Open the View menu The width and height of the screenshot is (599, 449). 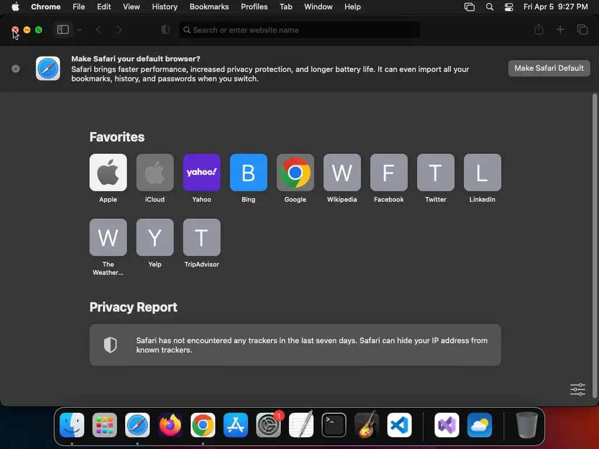click(x=132, y=6)
